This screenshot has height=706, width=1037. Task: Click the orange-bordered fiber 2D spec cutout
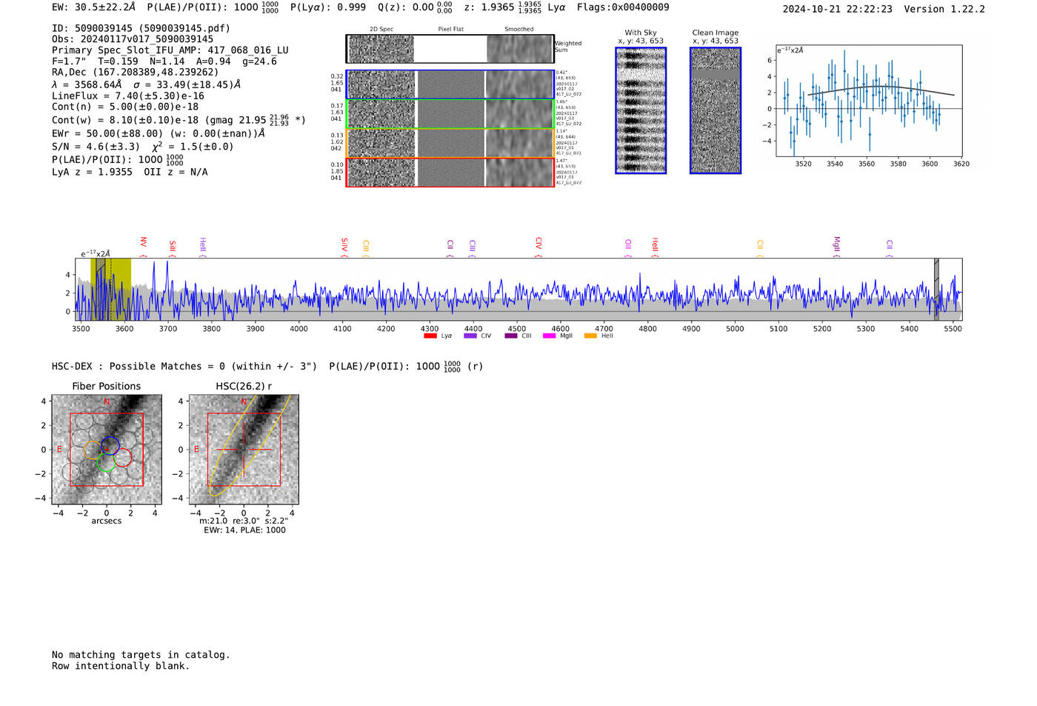coord(450,143)
